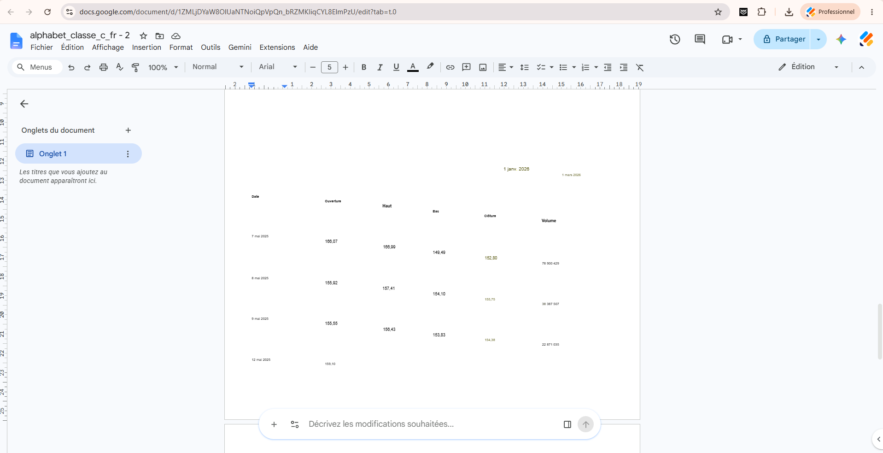This screenshot has width=883, height=453.
Task: Bookmark this page in Chrome
Action: tap(718, 12)
